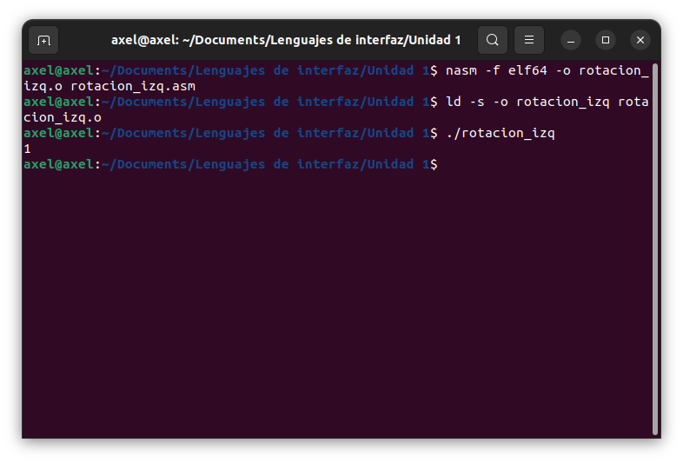This screenshot has height=463, width=683.
Task: Click the nasm -f elf64 command text
Action: 547,70
